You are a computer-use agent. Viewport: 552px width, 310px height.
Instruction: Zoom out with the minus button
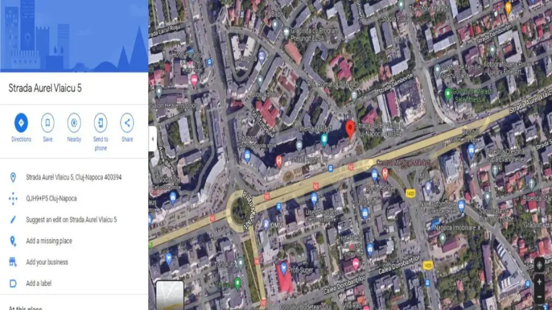pyautogui.click(x=539, y=297)
